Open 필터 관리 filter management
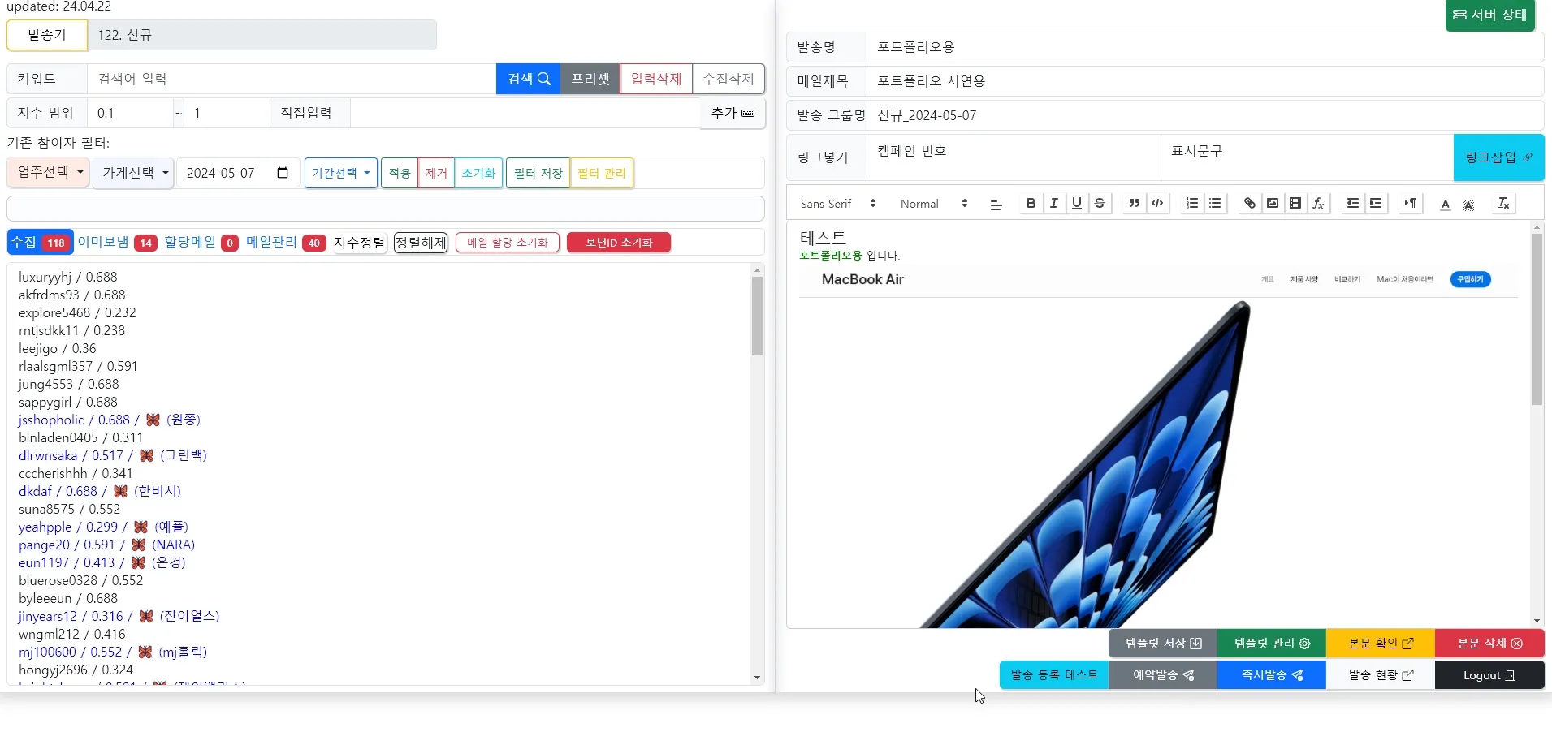Image resolution: width=1552 pixels, height=732 pixels. pyautogui.click(x=602, y=173)
